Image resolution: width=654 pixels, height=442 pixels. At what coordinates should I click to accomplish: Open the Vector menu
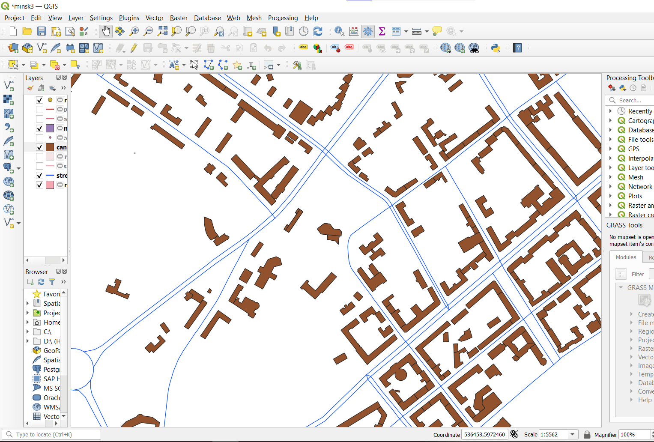point(154,18)
